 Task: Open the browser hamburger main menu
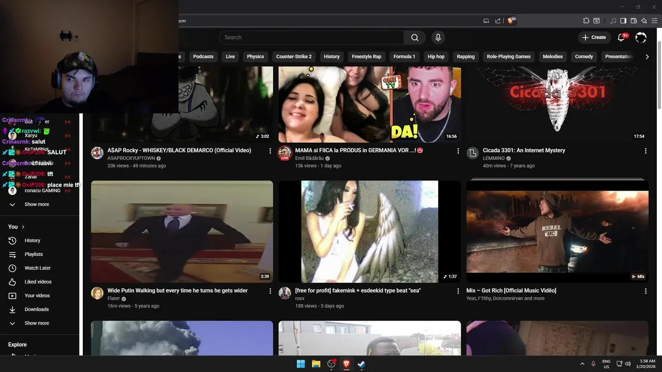[654, 21]
